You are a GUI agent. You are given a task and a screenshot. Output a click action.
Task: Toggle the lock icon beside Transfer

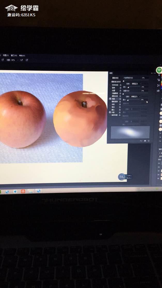[120, 99]
